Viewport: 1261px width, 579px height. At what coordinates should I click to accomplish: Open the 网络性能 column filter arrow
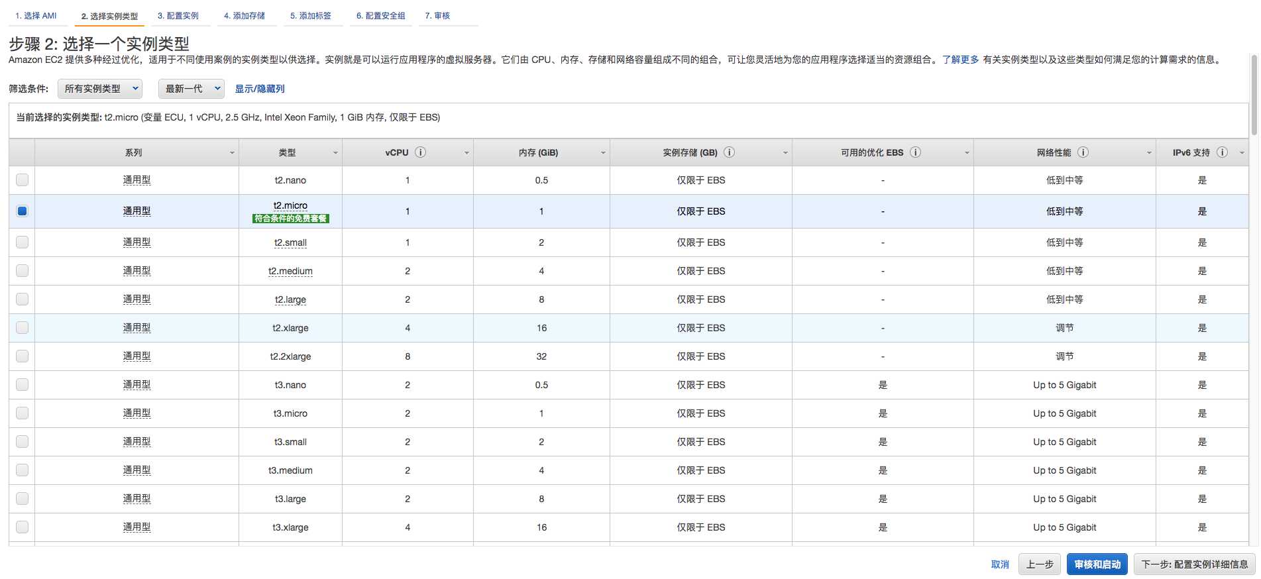pyautogui.click(x=1149, y=153)
